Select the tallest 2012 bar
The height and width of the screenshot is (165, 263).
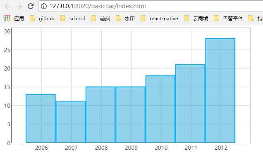[220, 90]
